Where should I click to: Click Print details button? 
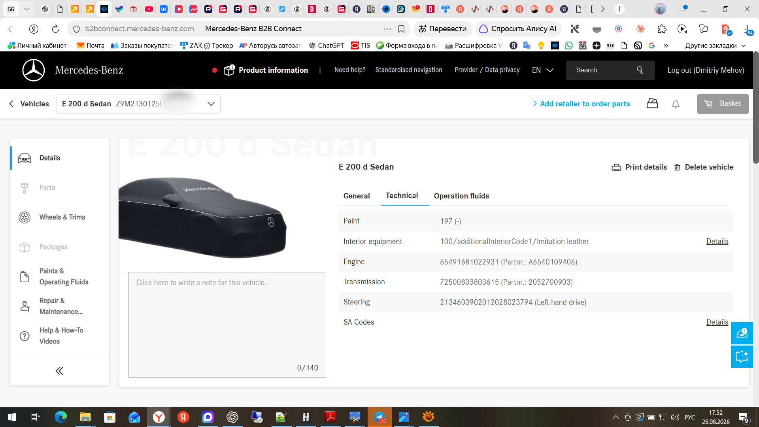[x=639, y=167]
